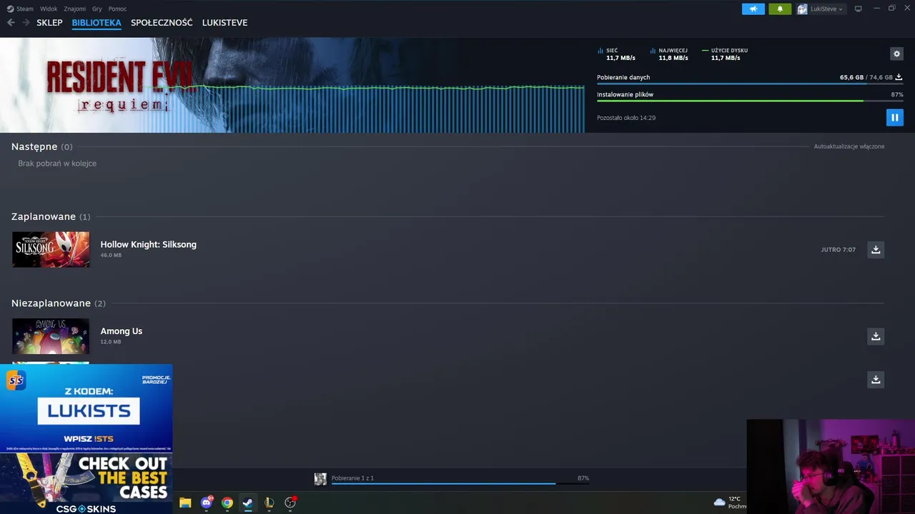Switch to Big Picture mode icon
915x514 pixels.
tap(859, 9)
